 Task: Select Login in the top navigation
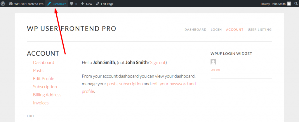216,29
